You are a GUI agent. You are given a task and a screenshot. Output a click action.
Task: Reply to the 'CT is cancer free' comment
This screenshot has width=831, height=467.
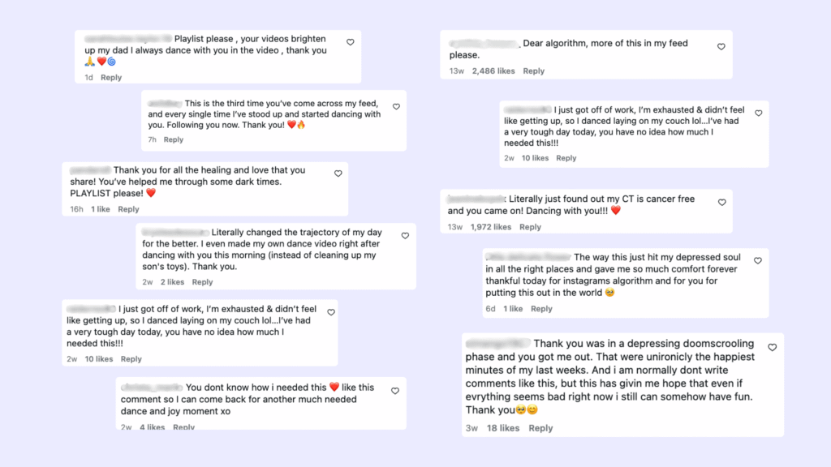click(x=530, y=227)
